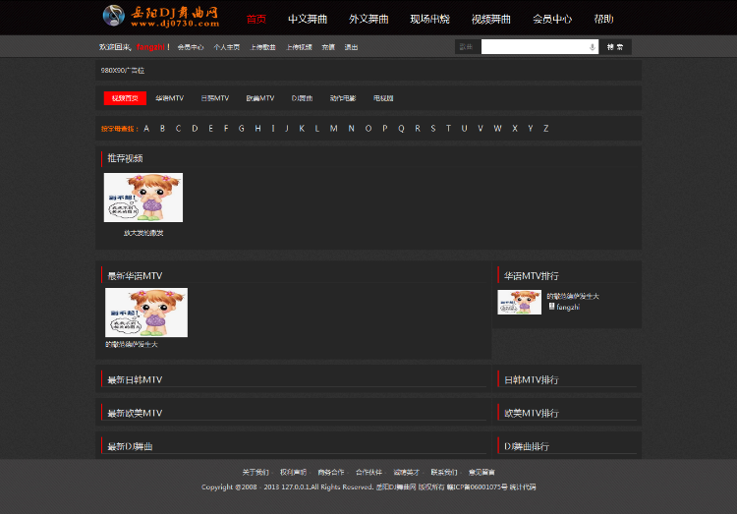Open 权利声明 in footer
Image resolution: width=737 pixels, height=514 pixels.
tap(293, 472)
